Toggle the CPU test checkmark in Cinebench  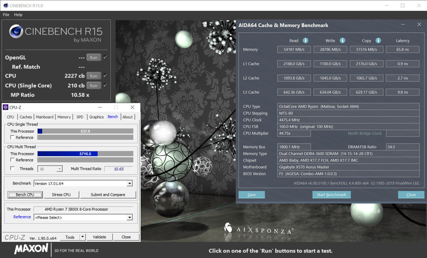pos(105,76)
